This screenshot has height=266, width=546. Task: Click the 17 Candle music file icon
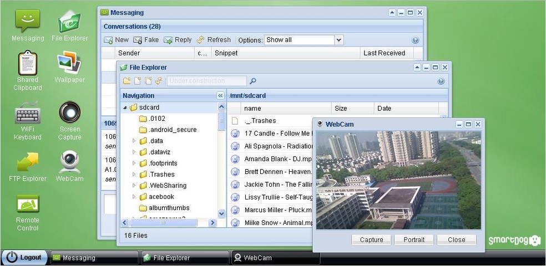(235, 134)
